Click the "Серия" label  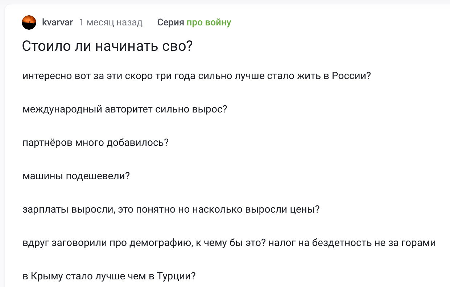pyautogui.click(x=170, y=22)
